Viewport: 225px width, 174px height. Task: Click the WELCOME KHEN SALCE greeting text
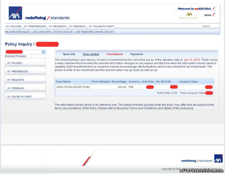point(17,32)
